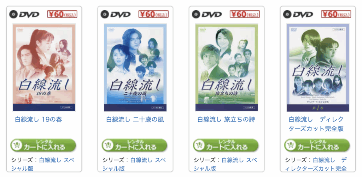View the green 旅立ちの詩 DVD cover
Image resolution: width=362 pixels, height=177 pixels.
227,68
